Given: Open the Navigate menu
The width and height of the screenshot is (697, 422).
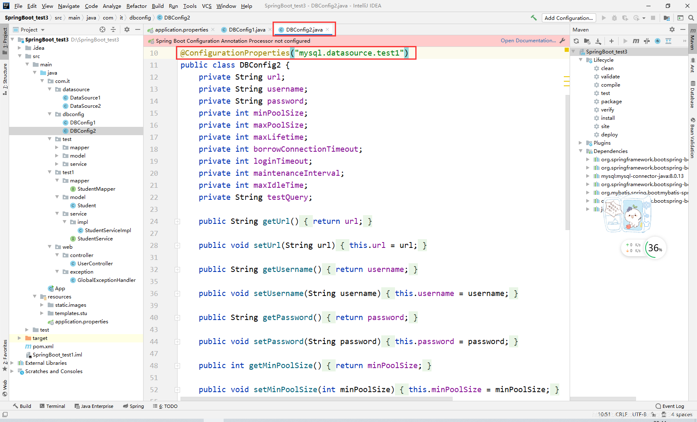Looking at the screenshot, I should coord(68,6).
